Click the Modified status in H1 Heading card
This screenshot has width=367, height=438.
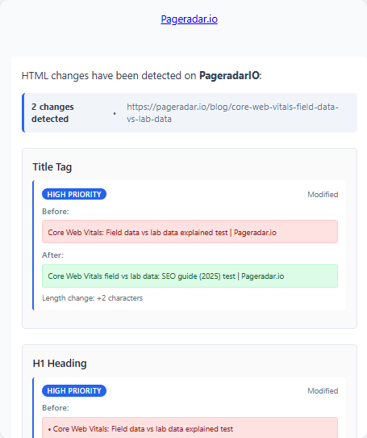pos(323,391)
